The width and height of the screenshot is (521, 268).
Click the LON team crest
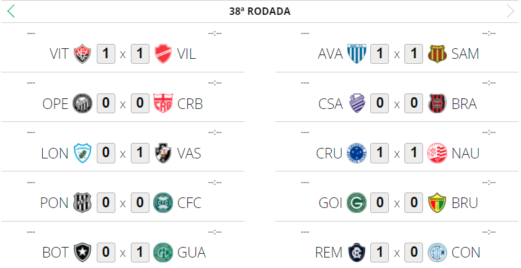[82, 153]
